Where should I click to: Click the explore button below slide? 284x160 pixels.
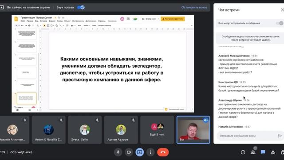click(174, 109)
